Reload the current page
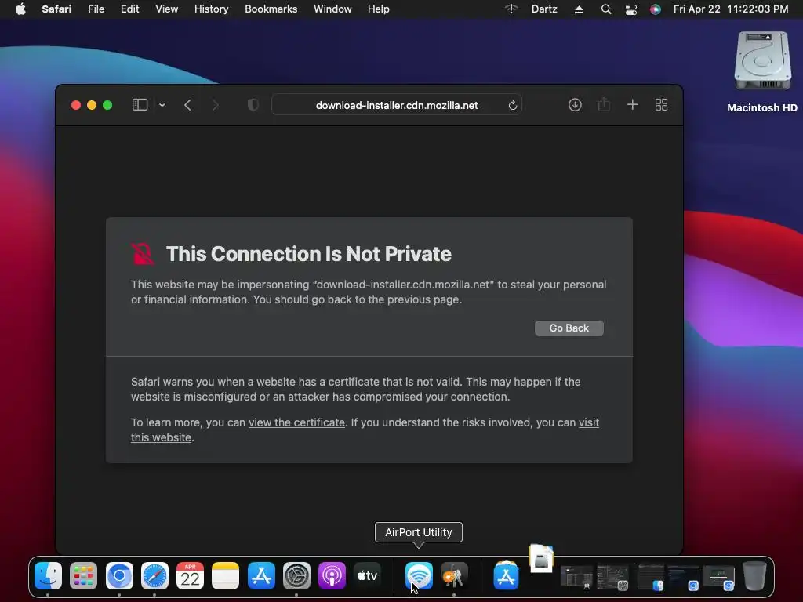The width and height of the screenshot is (803, 602). pyautogui.click(x=513, y=105)
